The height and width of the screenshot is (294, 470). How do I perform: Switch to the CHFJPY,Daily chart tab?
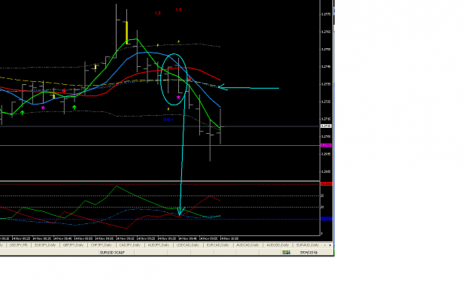[102, 245]
